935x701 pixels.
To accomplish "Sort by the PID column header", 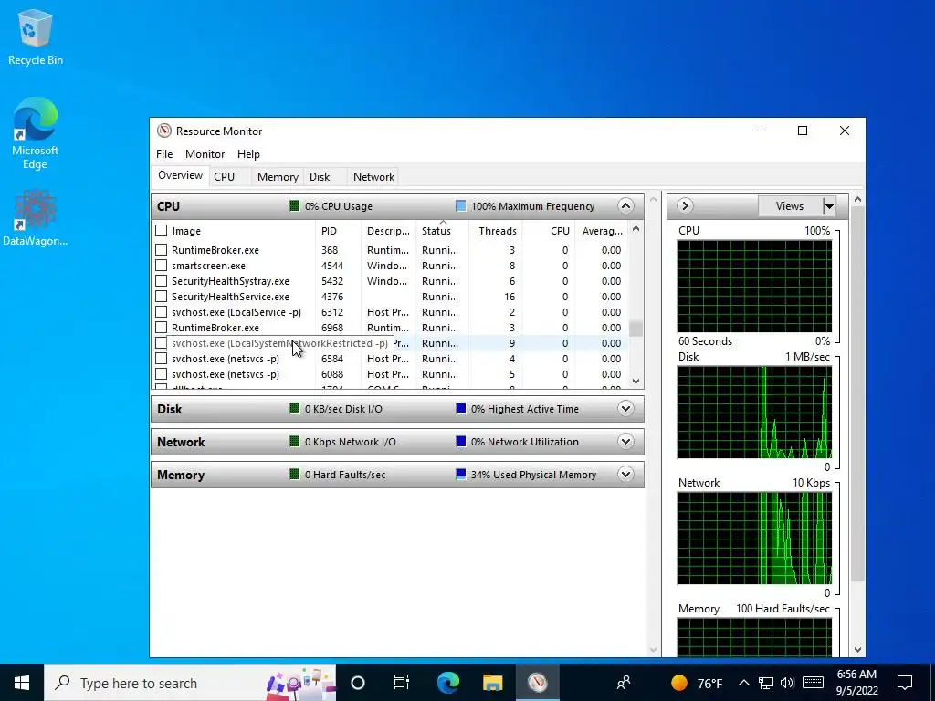I will coord(338,231).
